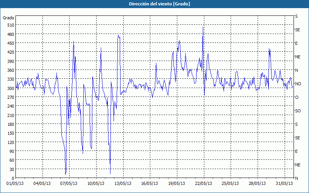Click the 16/05/13 date label
The width and height of the screenshot is (309, 193).
[149, 184]
